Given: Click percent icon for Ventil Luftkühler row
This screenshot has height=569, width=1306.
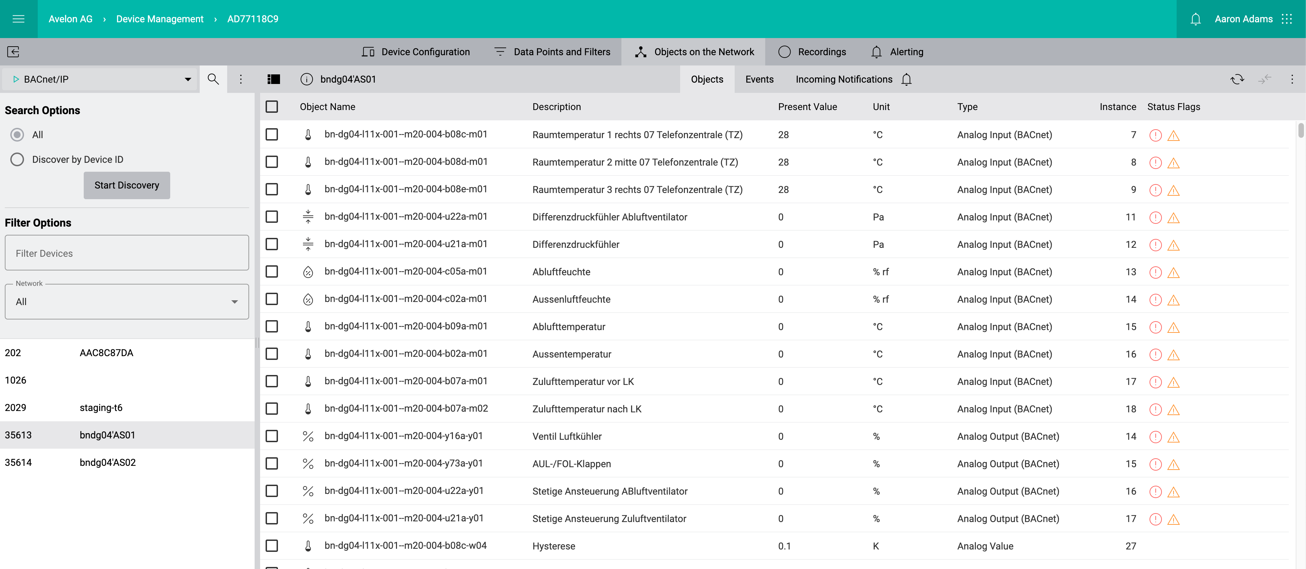Looking at the screenshot, I should [x=308, y=436].
